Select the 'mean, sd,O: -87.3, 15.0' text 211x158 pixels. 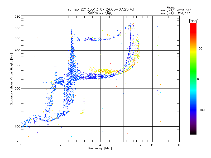[176, 10]
